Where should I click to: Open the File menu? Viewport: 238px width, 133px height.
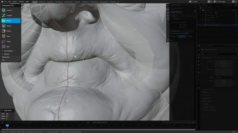(x=6, y=1)
